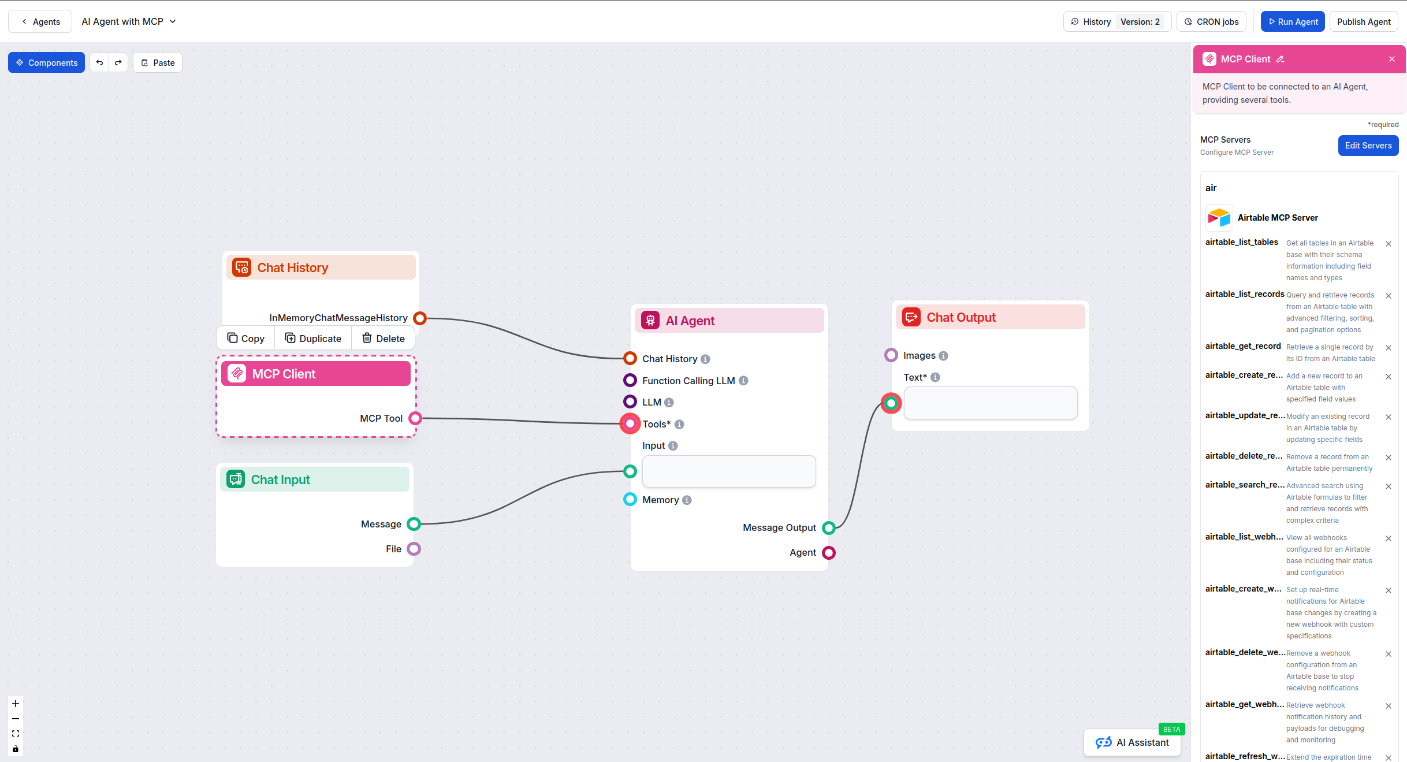The image size is (1407, 762).
Task: Click the Components panel icon
Action: tap(19, 62)
